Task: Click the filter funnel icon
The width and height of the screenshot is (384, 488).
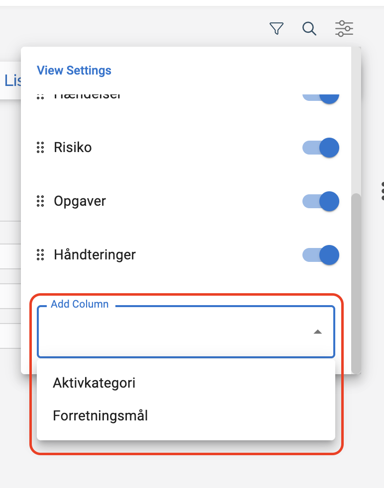Action: tap(276, 29)
